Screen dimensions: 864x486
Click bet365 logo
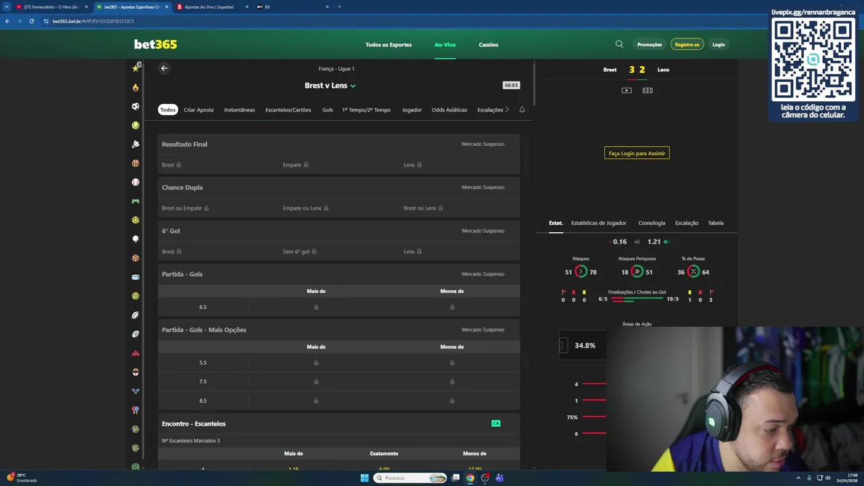(155, 45)
